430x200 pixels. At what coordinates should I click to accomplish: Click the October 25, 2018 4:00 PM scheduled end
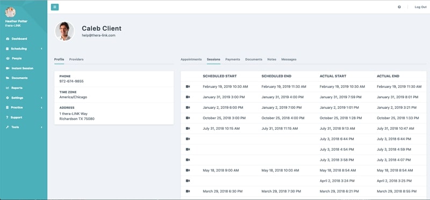coord(283,118)
